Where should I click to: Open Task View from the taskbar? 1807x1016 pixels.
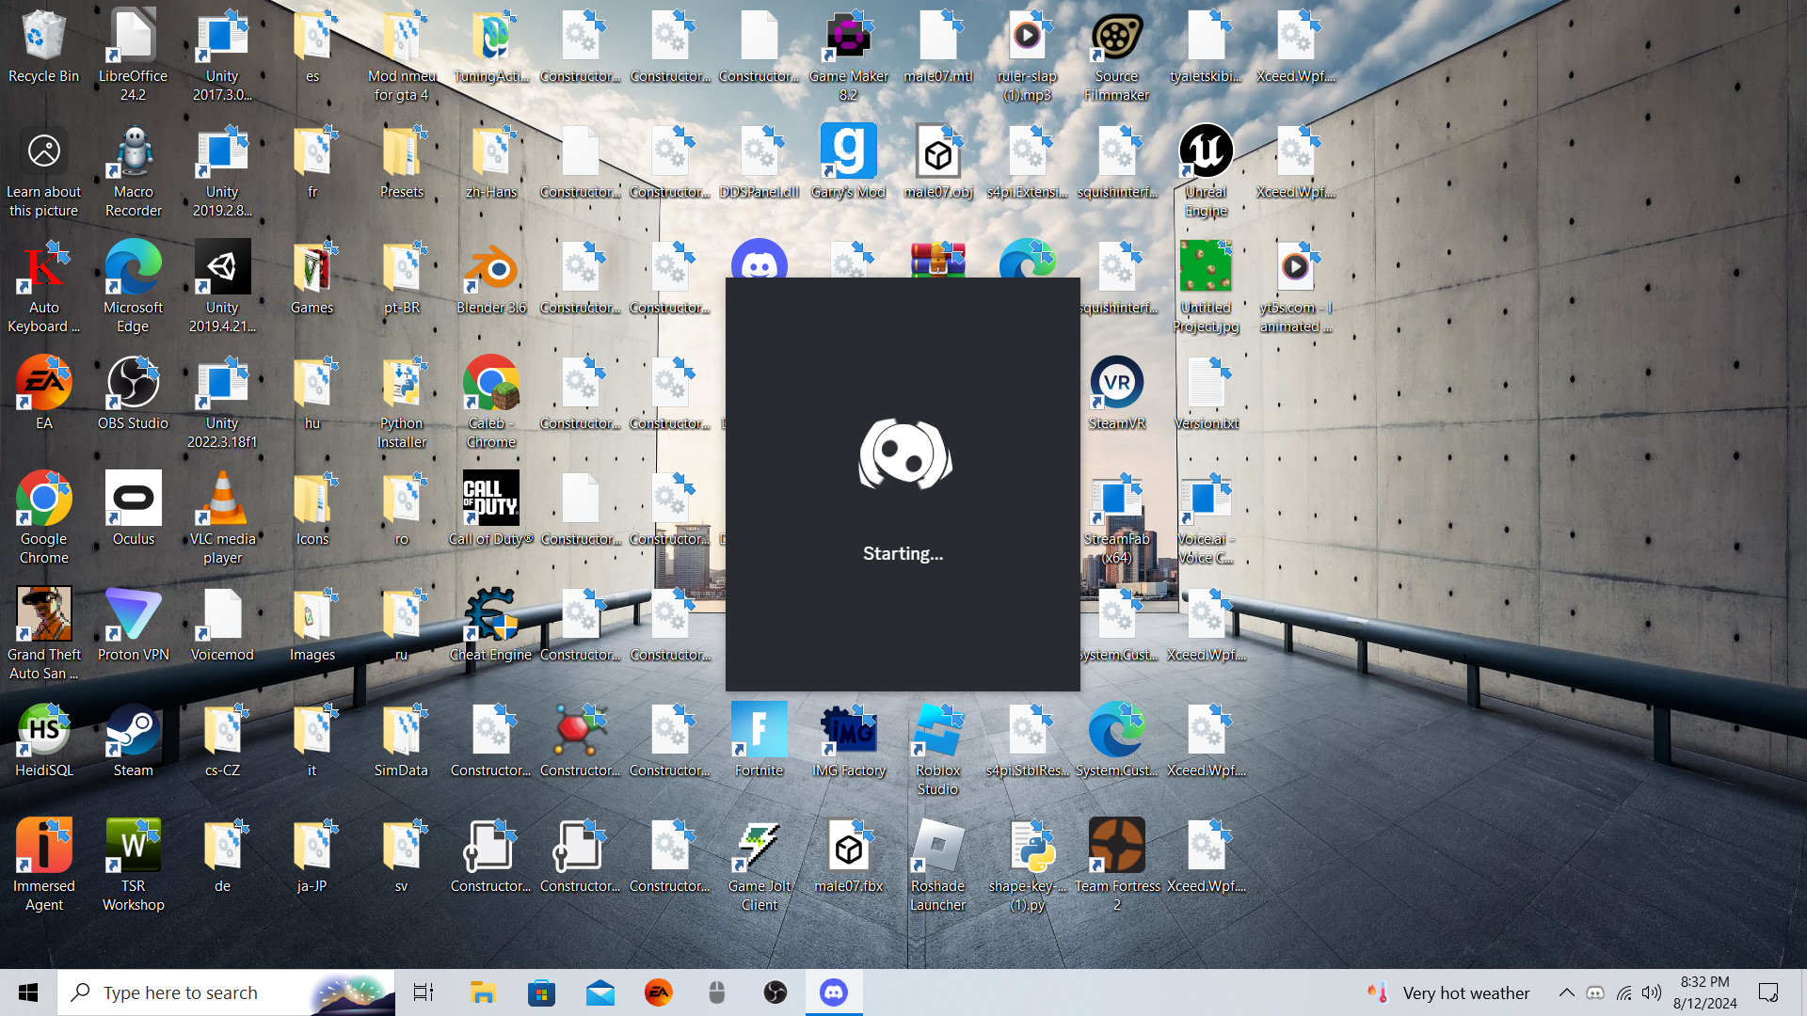point(424,992)
